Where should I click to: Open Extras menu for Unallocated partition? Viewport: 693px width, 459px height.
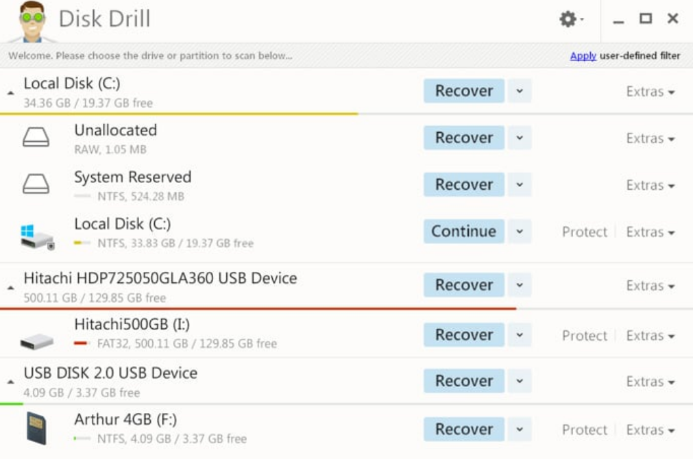pyautogui.click(x=650, y=138)
